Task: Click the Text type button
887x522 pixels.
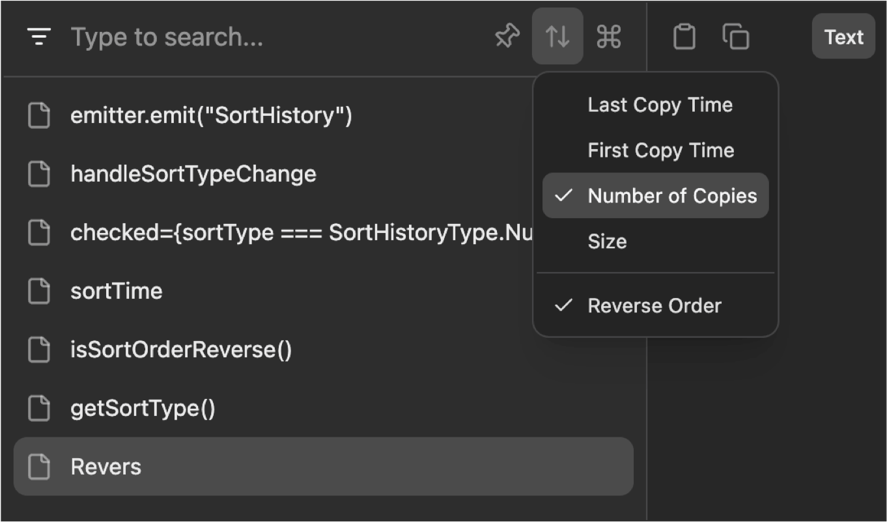Action: pyautogui.click(x=843, y=36)
